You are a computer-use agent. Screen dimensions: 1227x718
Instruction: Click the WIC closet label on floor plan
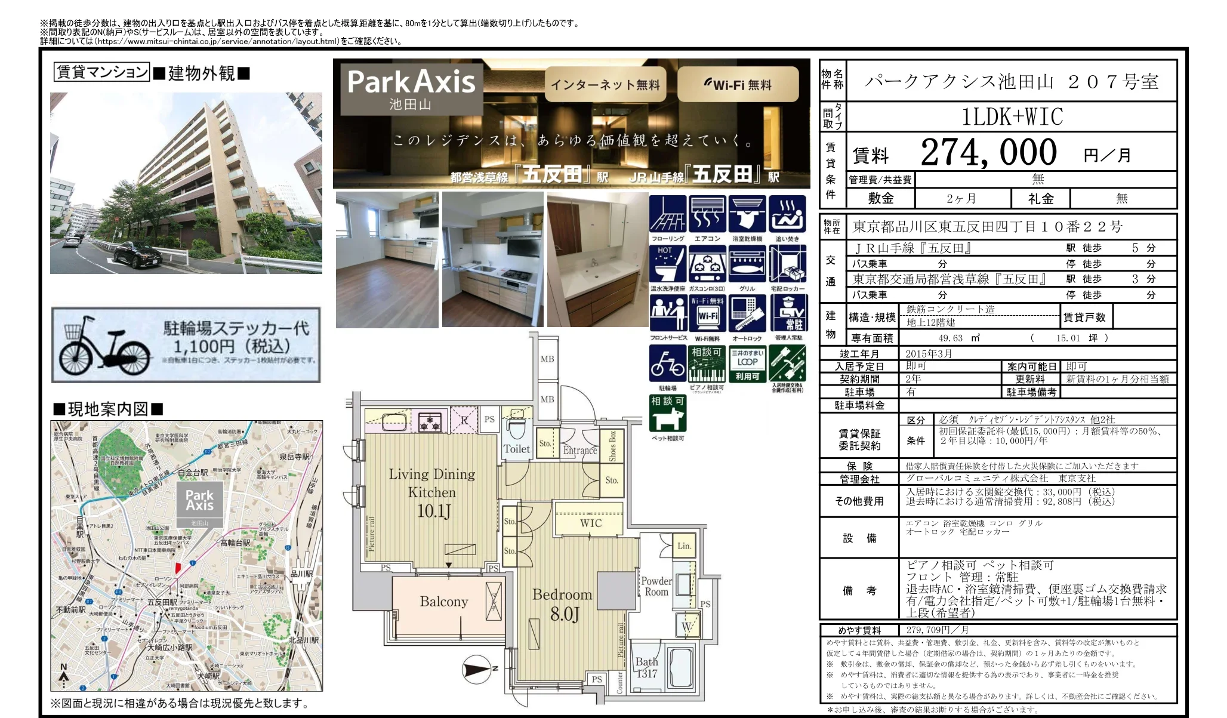pyautogui.click(x=591, y=523)
